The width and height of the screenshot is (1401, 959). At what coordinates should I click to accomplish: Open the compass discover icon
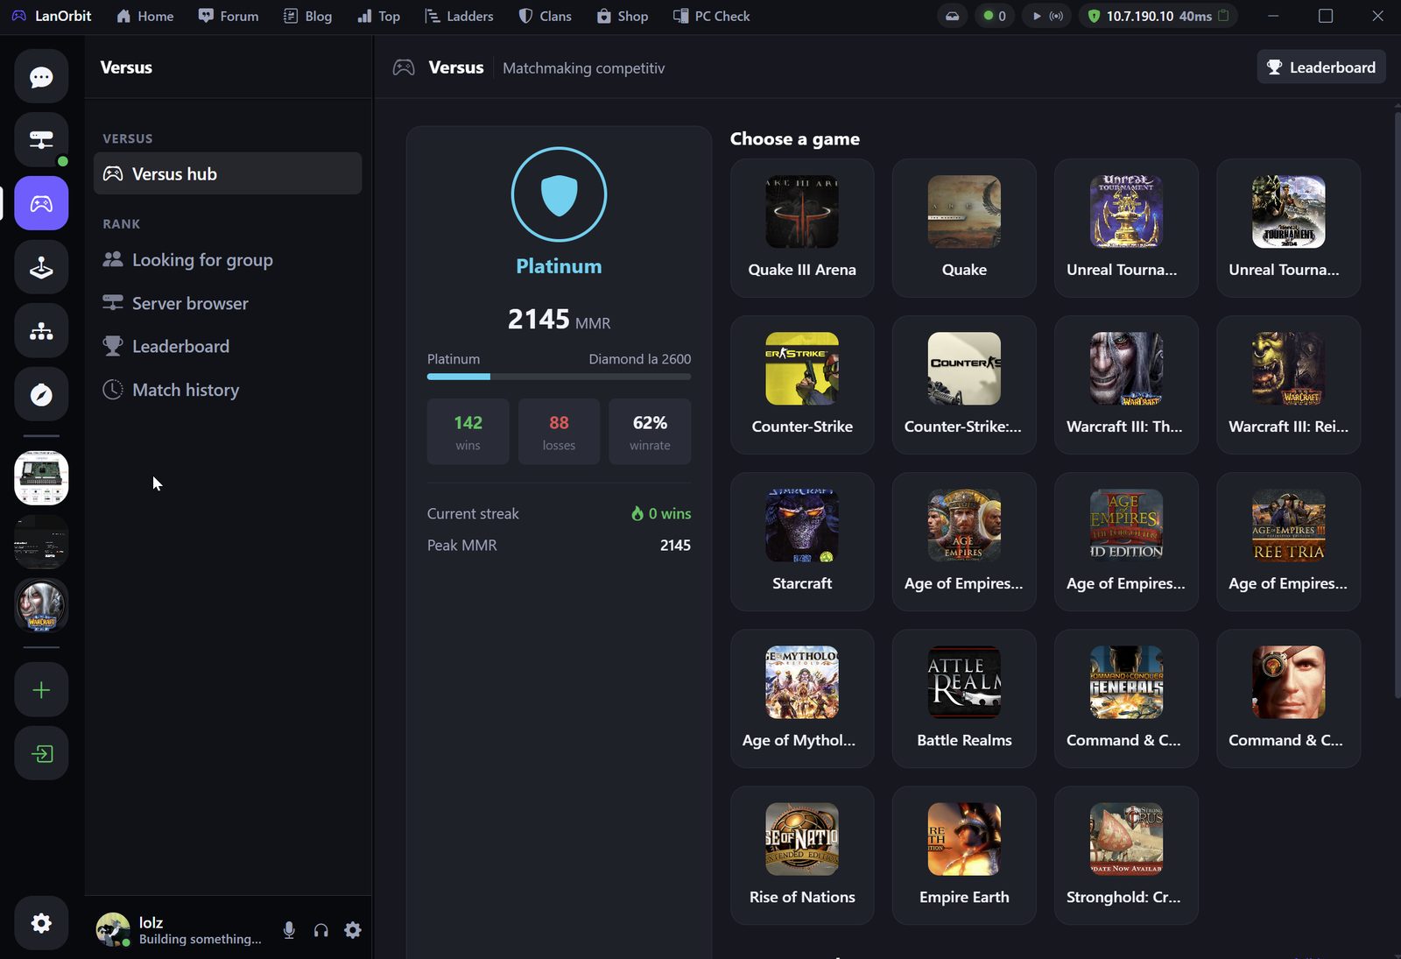[x=41, y=395]
